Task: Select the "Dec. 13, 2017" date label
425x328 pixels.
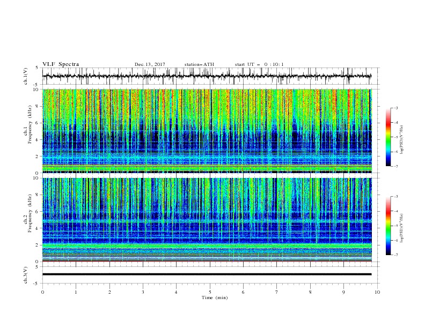Action: tap(150, 64)
